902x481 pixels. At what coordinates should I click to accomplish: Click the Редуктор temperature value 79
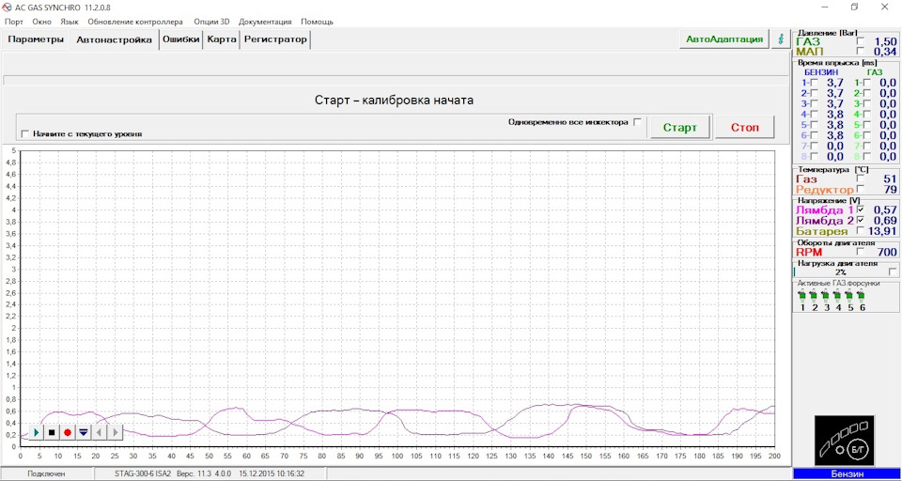coord(891,189)
